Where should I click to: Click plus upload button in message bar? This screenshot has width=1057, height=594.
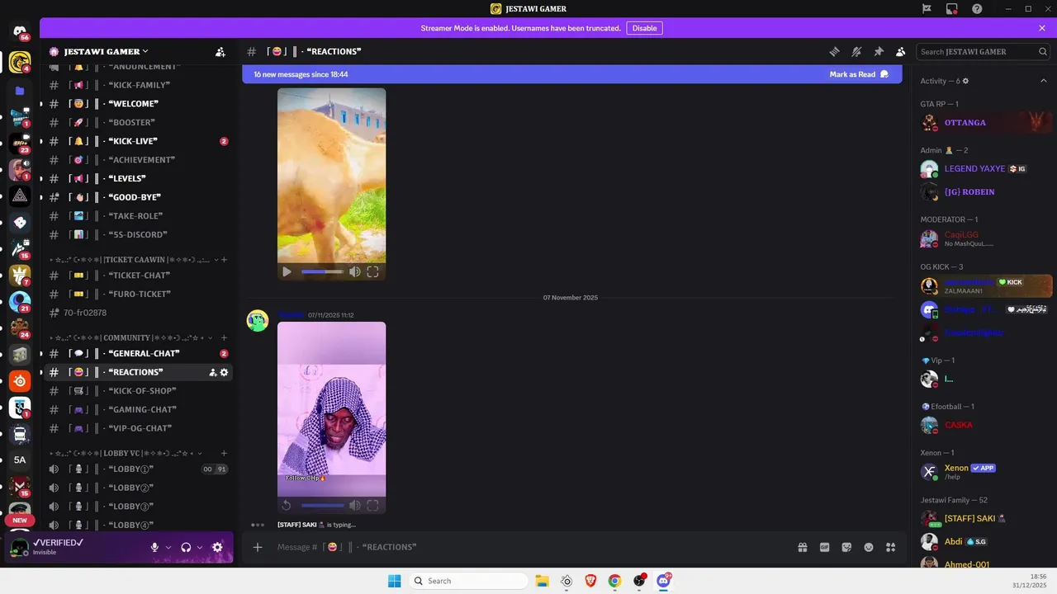click(x=258, y=547)
